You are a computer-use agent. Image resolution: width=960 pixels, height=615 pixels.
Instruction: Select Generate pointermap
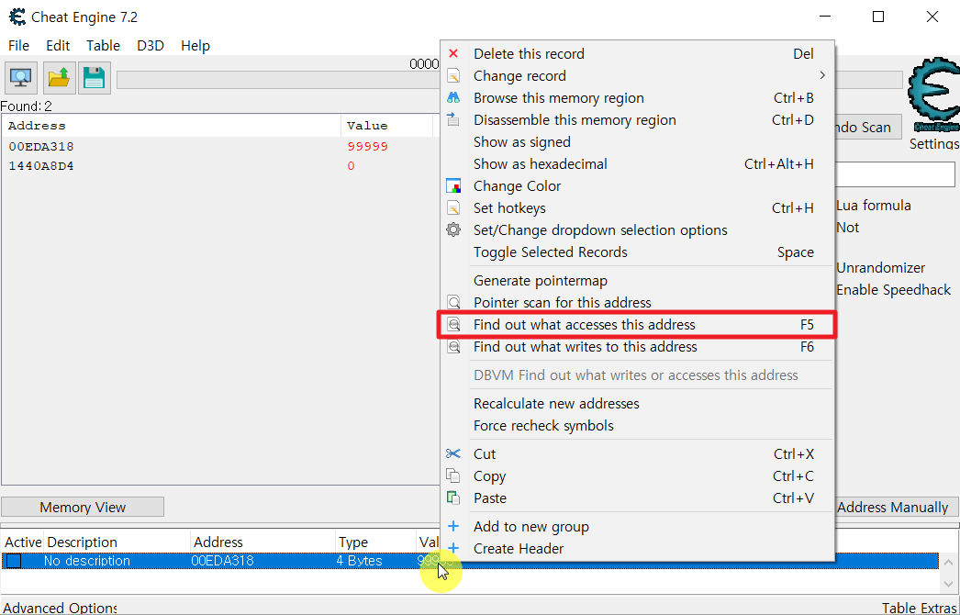pos(637,281)
